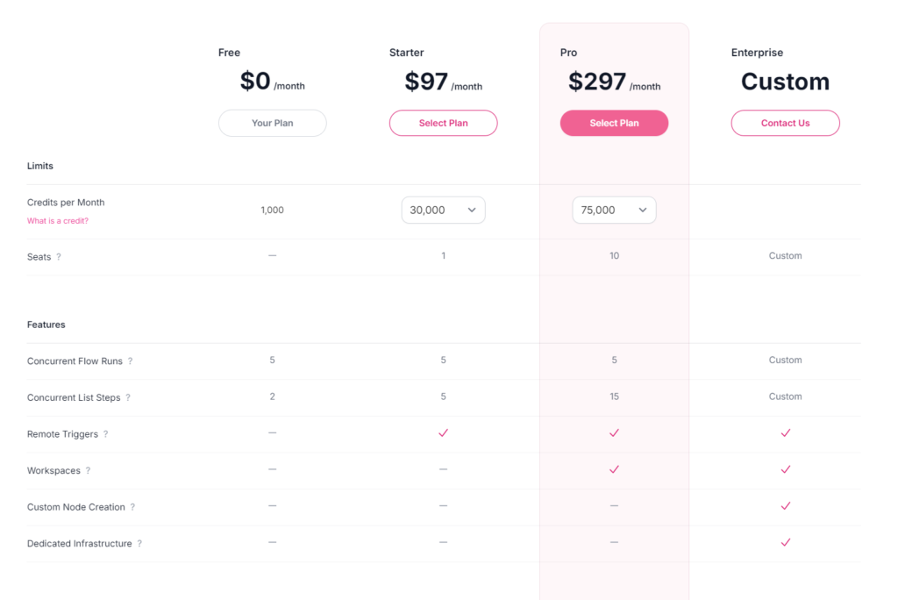The image size is (898, 600).
Task: Contact Us for the Enterprise plan
Action: 785,123
